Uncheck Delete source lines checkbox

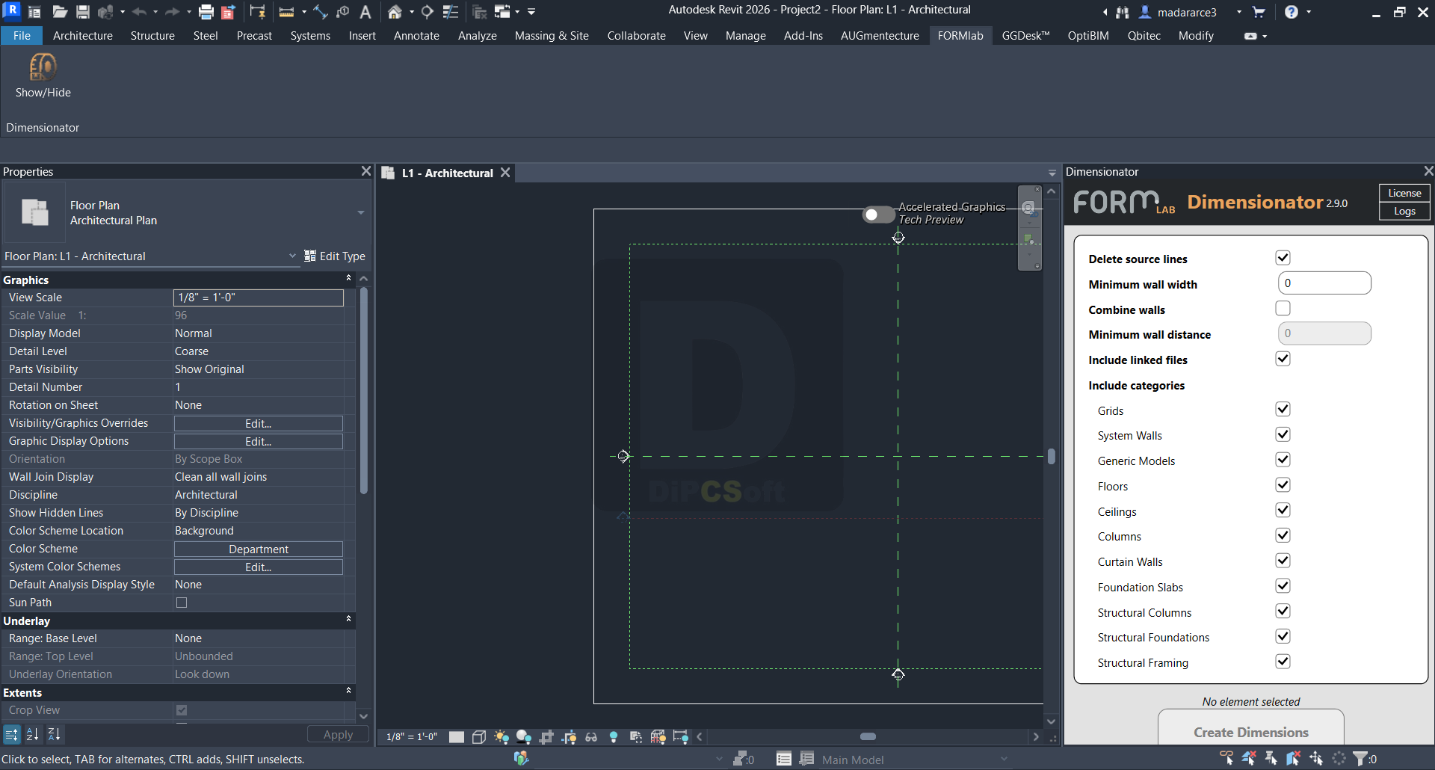pyautogui.click(x=1283, y=258)
